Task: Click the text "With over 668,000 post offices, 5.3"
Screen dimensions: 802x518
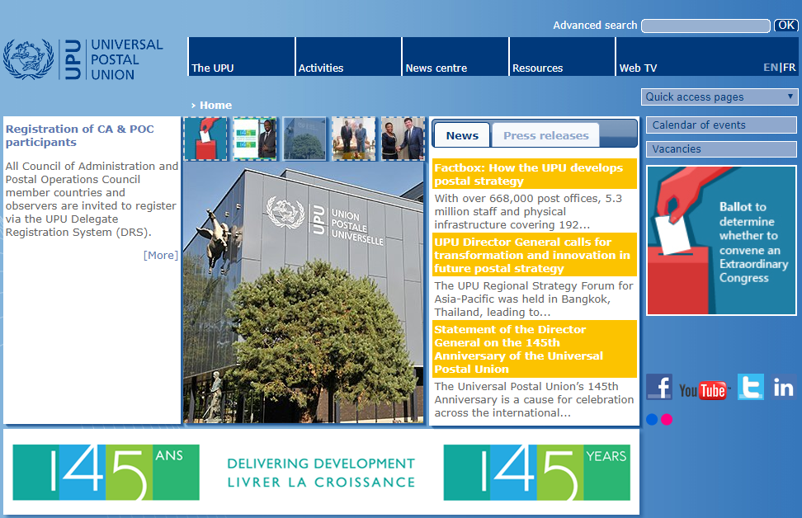Action: [x=528, y=199]
